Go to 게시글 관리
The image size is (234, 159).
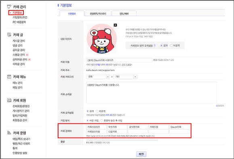click(x=19, y=41)
